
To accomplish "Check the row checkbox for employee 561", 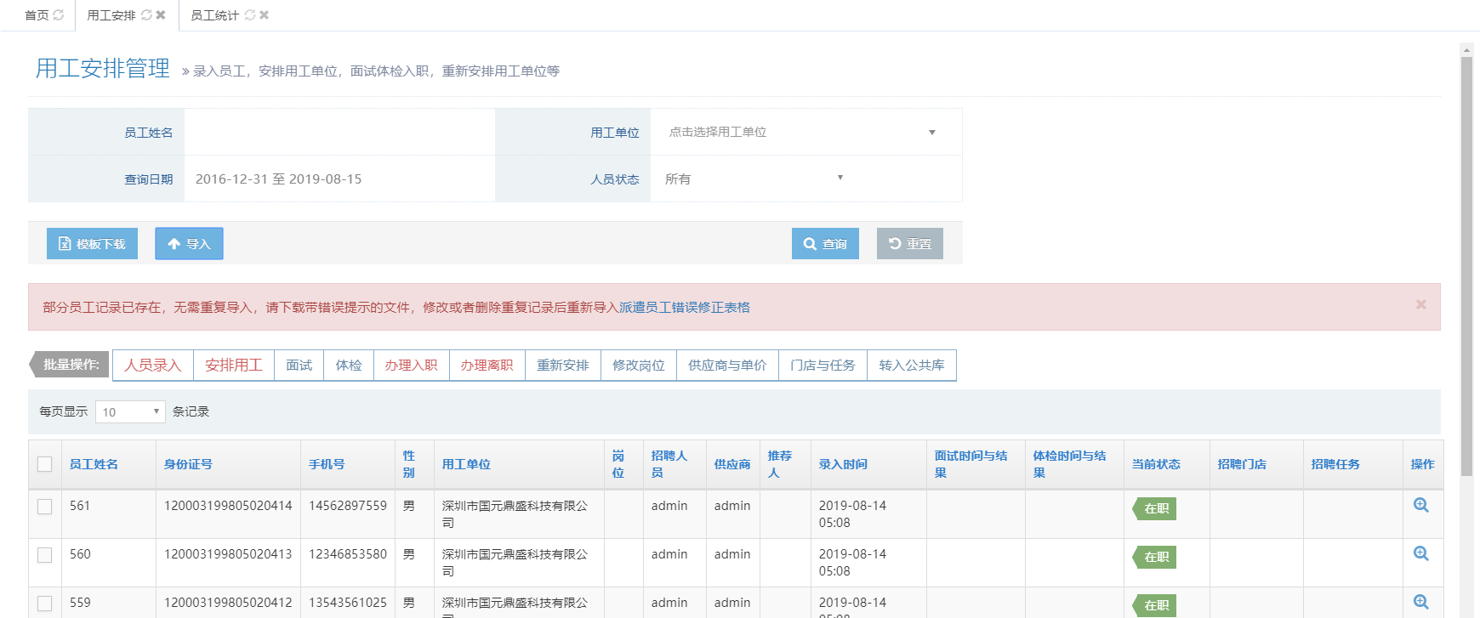I will (45, 507).
